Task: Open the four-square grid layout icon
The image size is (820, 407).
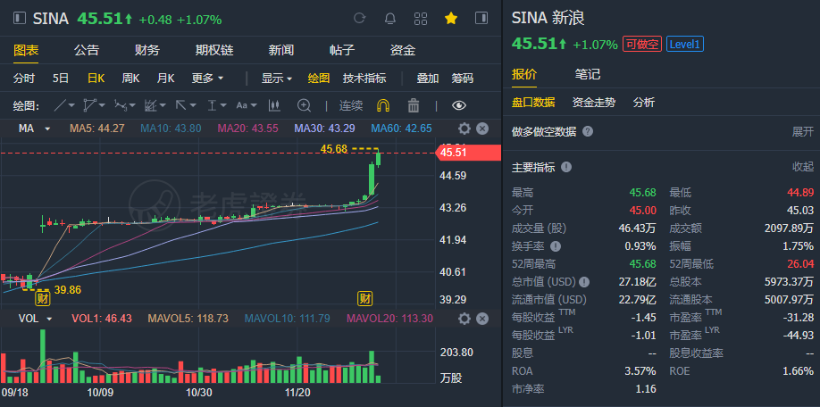Action: point(421,19)
